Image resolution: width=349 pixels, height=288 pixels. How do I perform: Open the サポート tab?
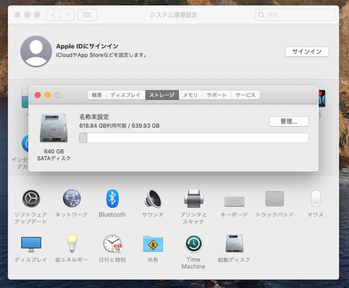click(x=217, y=95)
